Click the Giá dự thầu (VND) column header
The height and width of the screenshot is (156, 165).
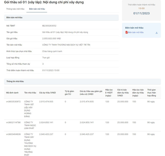coord(47,93)
